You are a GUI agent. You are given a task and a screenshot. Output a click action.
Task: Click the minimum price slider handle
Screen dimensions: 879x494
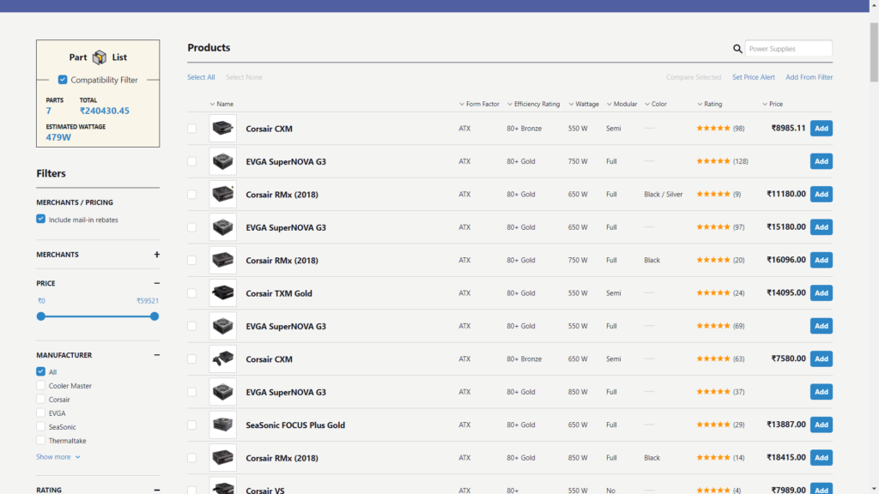click(41, 316)
